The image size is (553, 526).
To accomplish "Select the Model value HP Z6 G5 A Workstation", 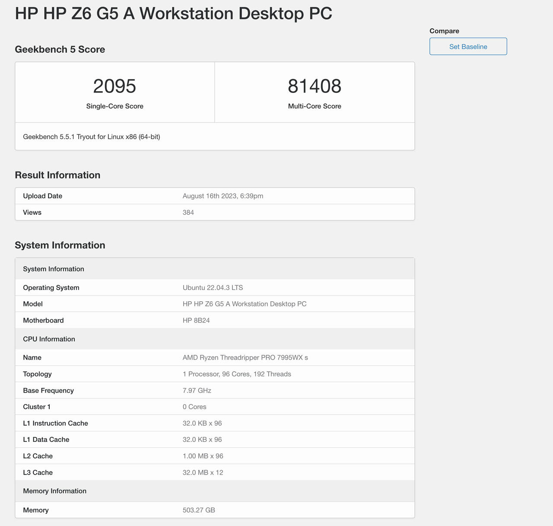I will click(x=245, y=304).
